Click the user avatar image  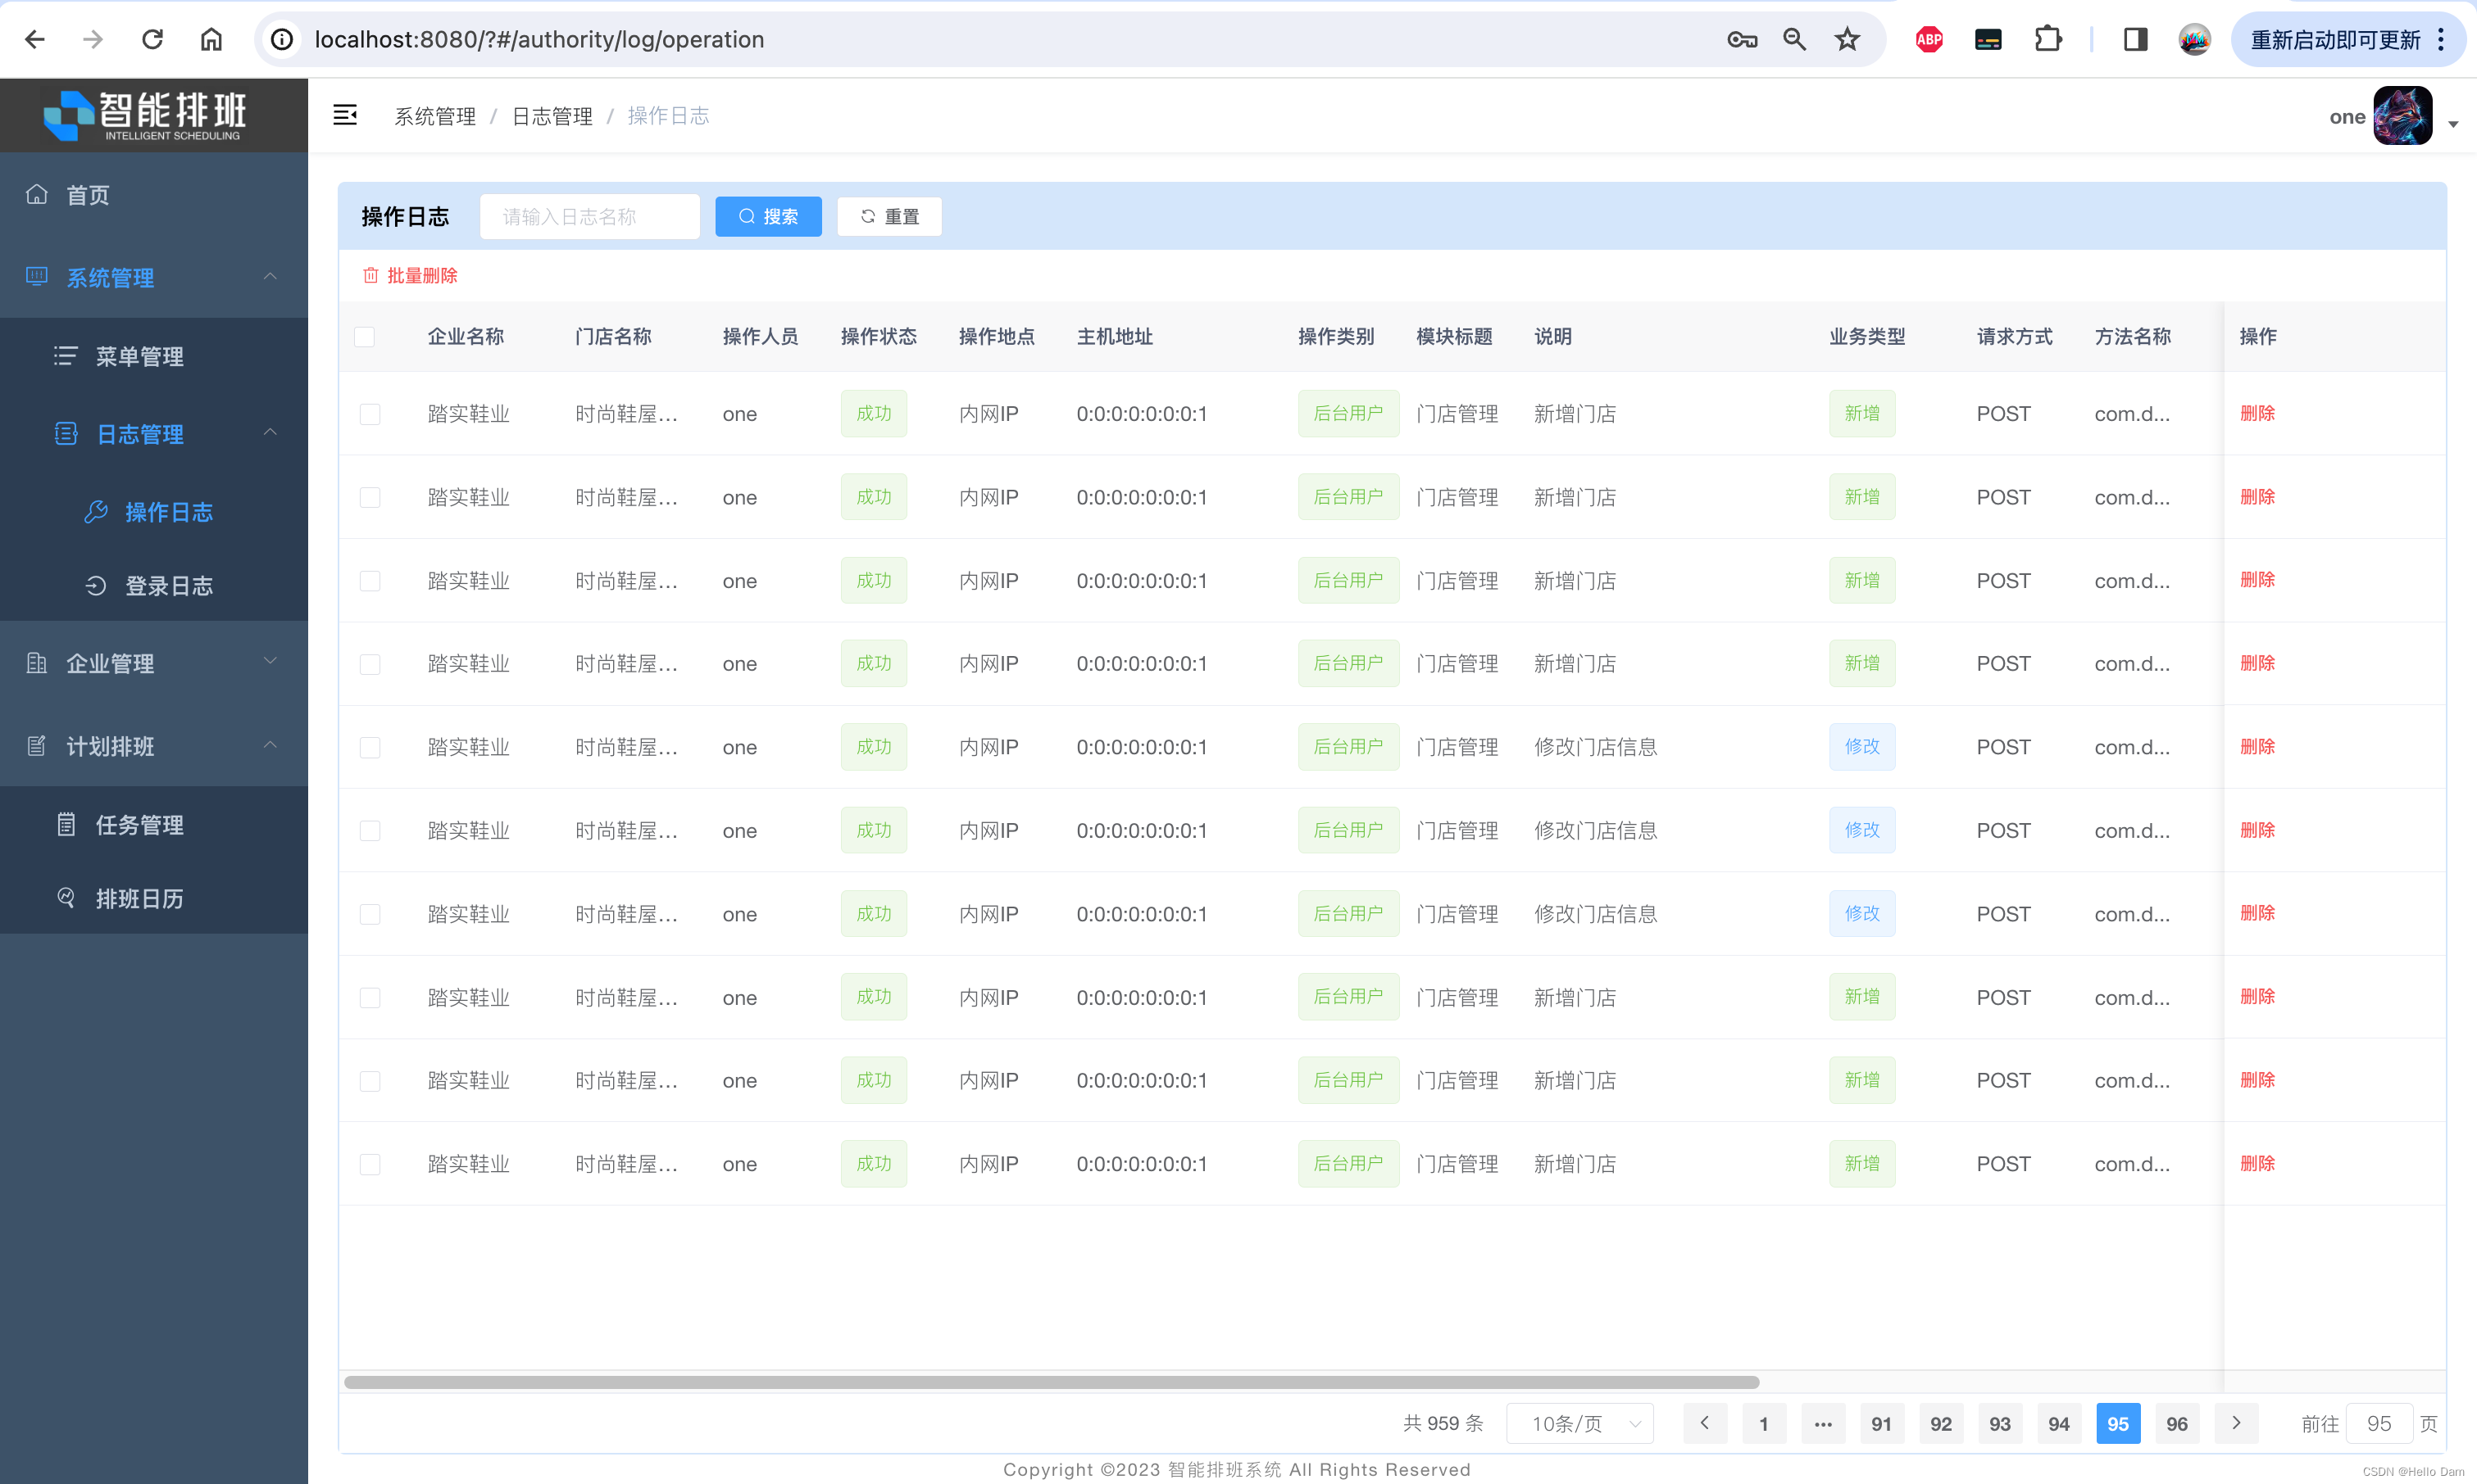(x=2402, y=116)
